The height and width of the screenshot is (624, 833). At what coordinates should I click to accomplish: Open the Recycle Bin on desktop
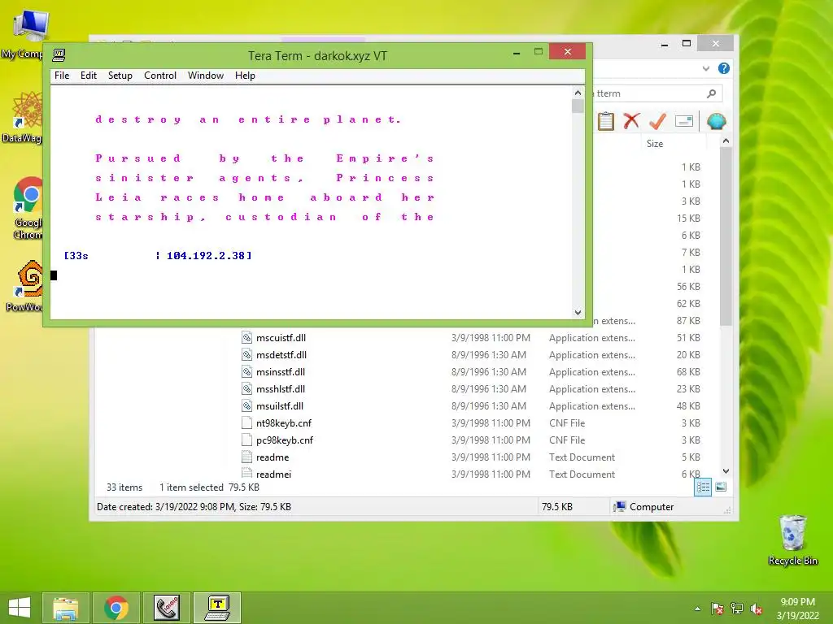[792, 539]
